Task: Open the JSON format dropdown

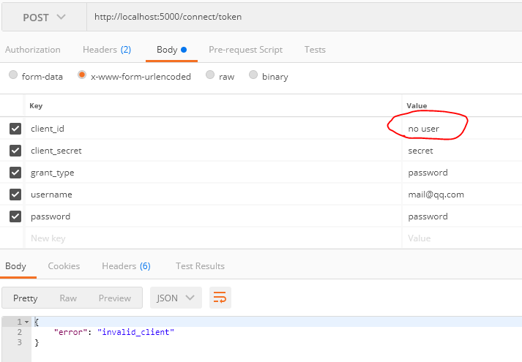Action: point(176,298)
